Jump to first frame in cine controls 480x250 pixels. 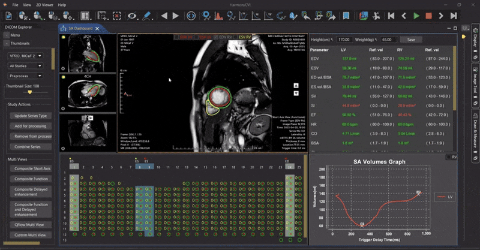click(391, 16)
